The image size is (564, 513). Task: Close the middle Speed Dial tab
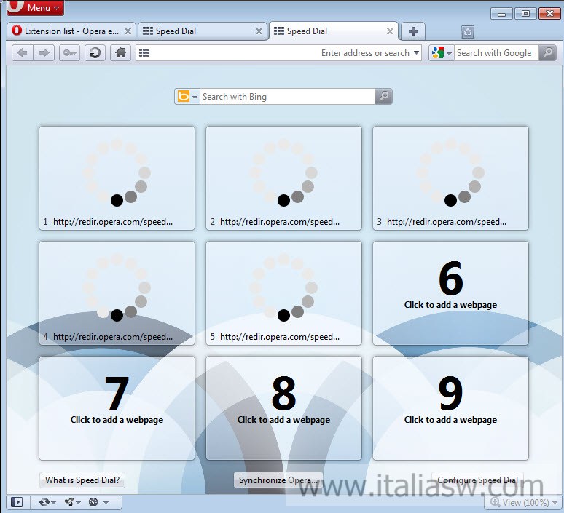pos(259,31)
